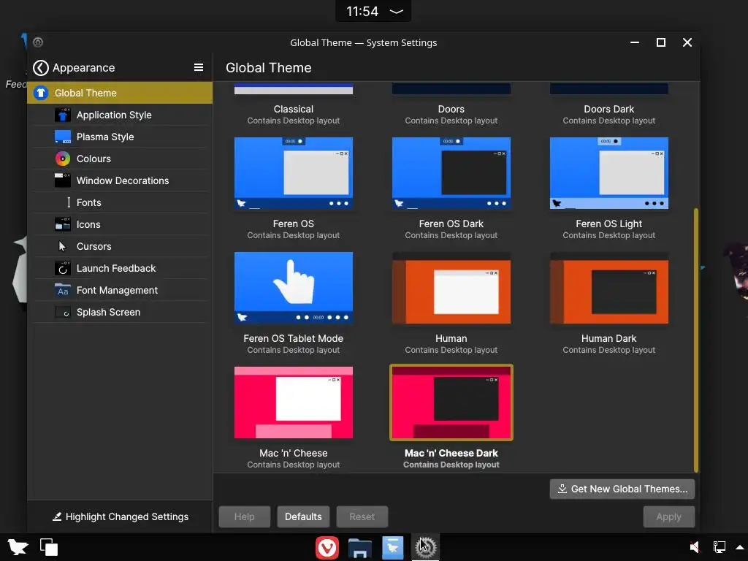Click the Global Theme t-shirt icon
The height and width of the screenshot is (561, 748).
(41, 93)
